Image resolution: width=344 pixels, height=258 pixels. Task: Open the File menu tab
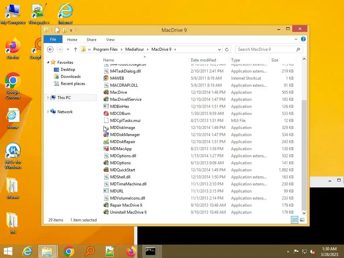point(53,39)
